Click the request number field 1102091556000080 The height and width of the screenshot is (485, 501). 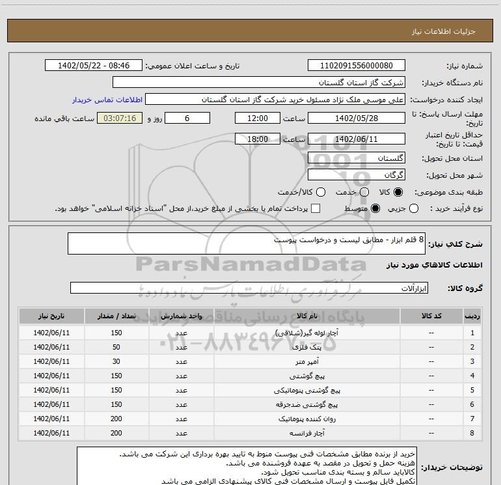[357, 65]
